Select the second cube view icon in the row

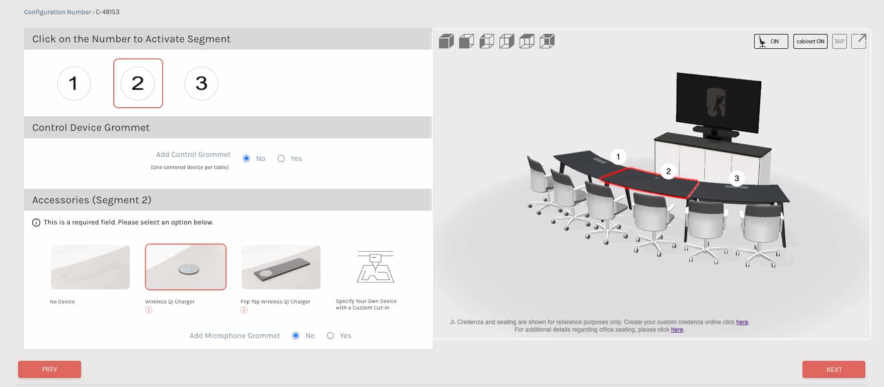coord(467,41)
